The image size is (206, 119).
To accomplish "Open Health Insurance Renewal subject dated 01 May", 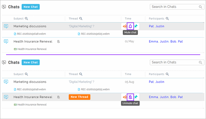I will coord(33,41).
